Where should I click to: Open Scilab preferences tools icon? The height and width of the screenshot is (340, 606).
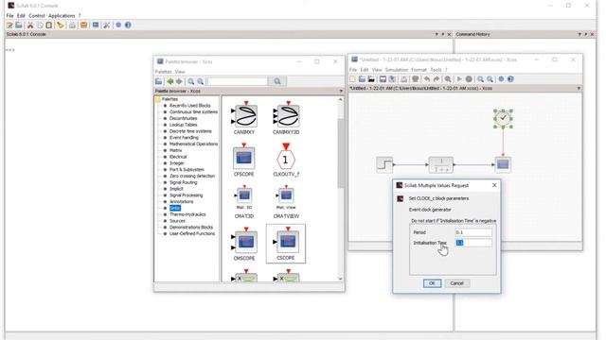107,25
